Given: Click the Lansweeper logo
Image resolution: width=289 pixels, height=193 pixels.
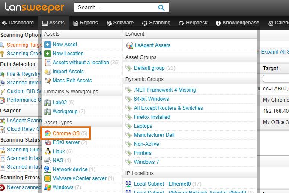Looking at the screenshot, I should click(35, 8).
